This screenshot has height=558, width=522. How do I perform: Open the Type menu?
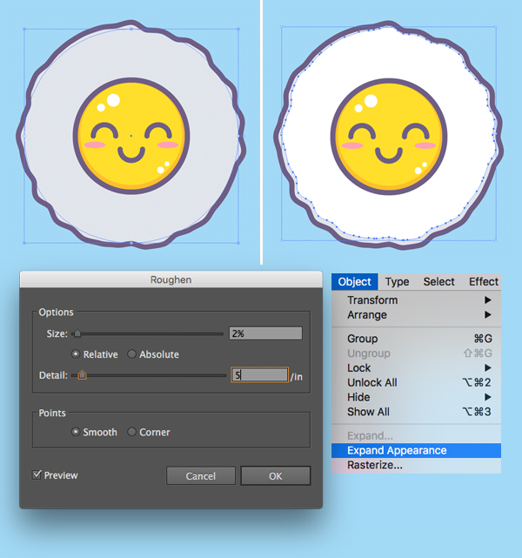(x=397, y=281)
